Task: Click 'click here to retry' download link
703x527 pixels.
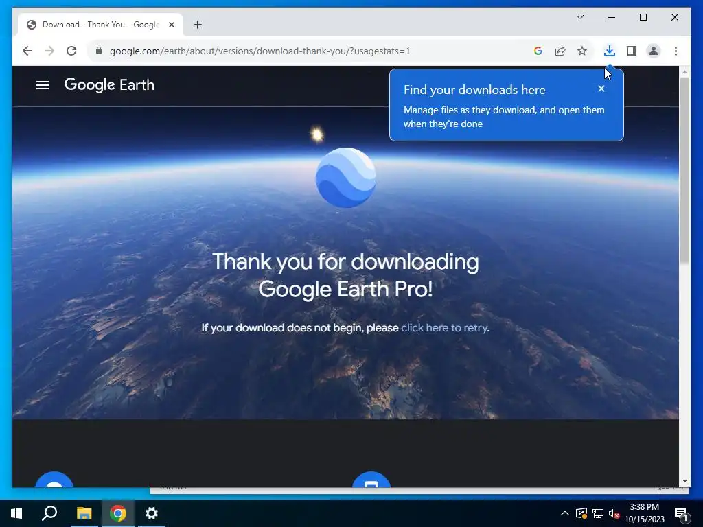Action: 444,328
